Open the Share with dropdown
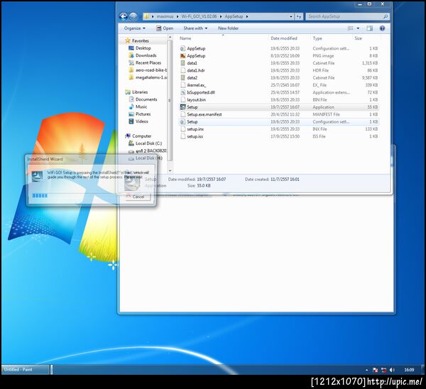 coord(195,28)
